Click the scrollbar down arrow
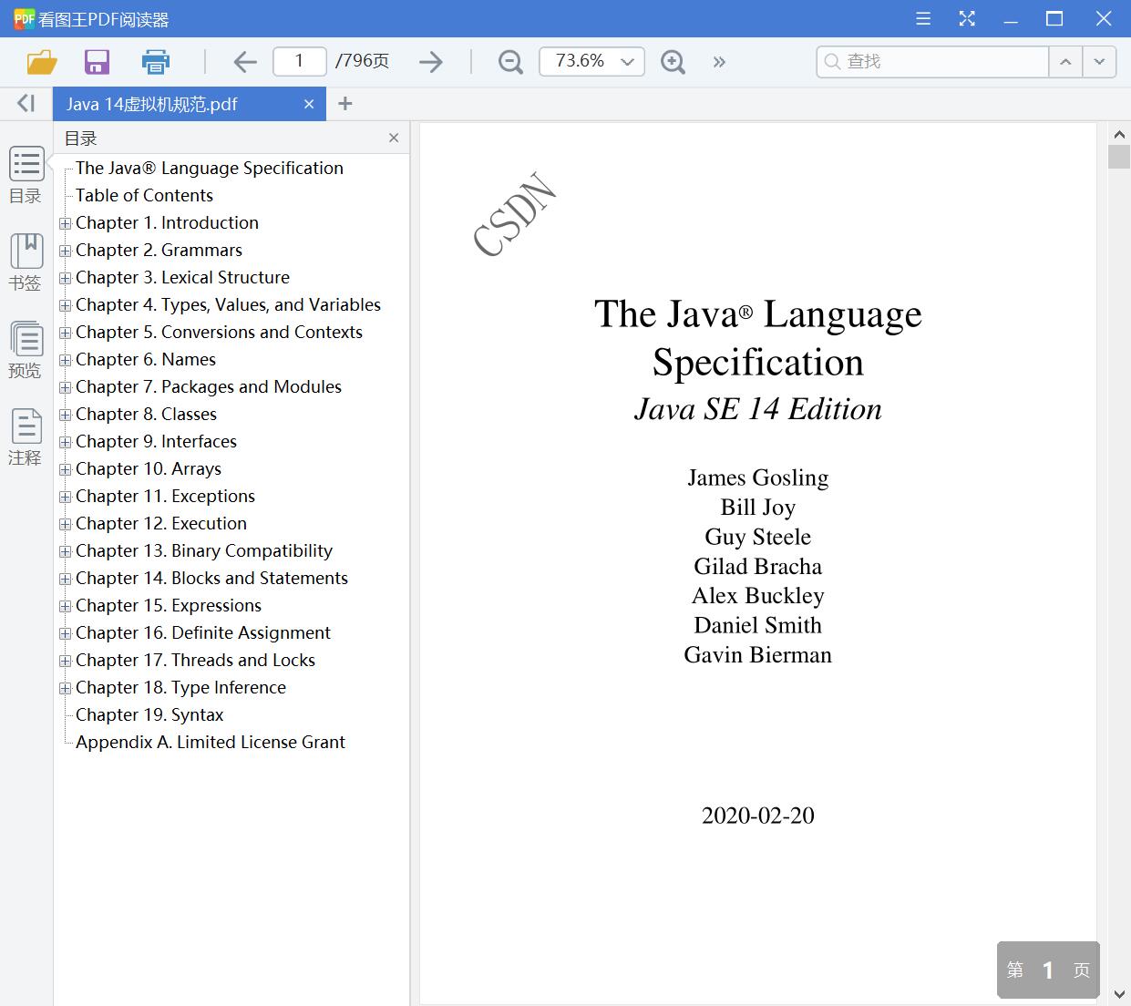The image size is (1131, 1006). 1119,994
